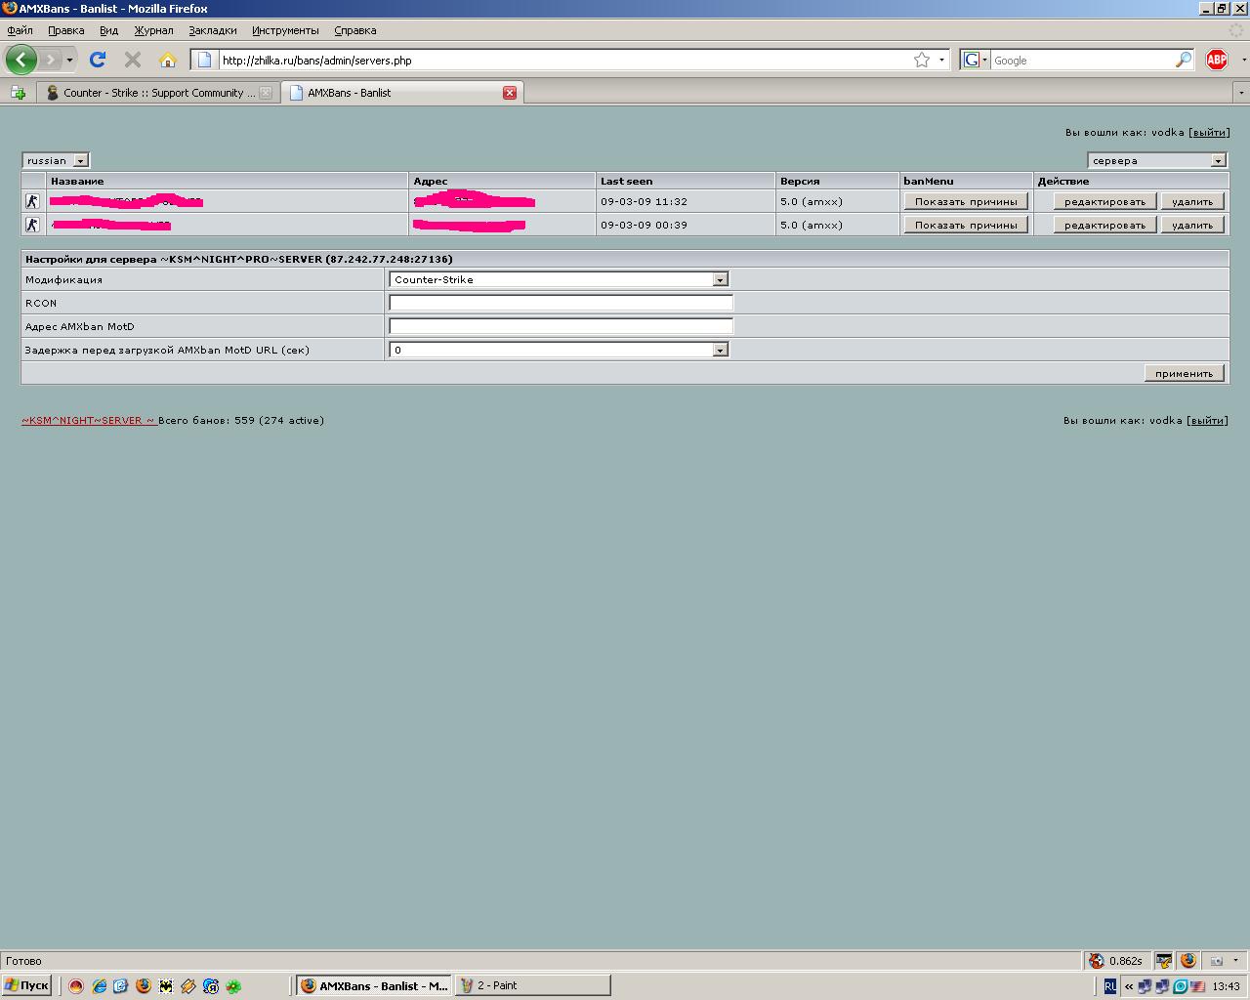Focus the Адрес AMXban MotD field
Screen dimensions: 1250x1000
pyautogui.click(x=561, y=326)
